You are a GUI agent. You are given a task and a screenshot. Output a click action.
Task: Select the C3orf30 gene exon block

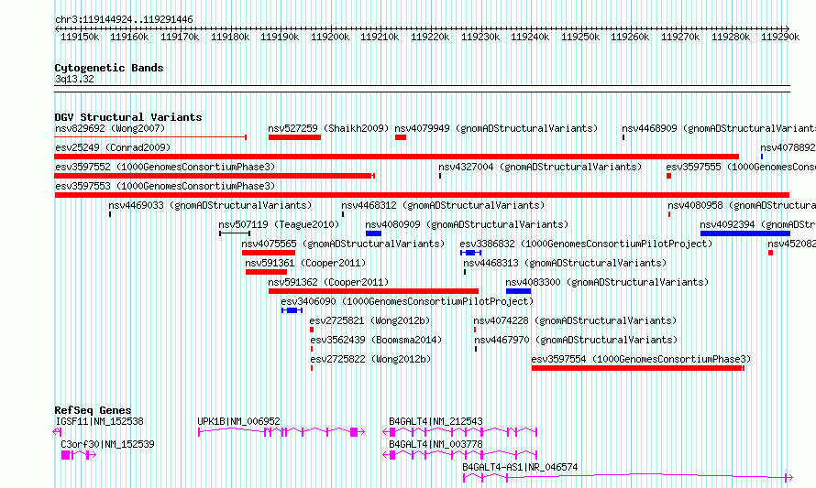tap(66, 455)
